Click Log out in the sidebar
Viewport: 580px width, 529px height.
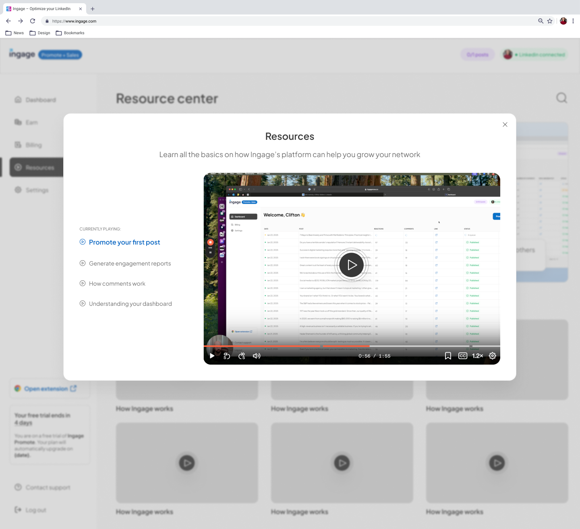pos(31,510)
